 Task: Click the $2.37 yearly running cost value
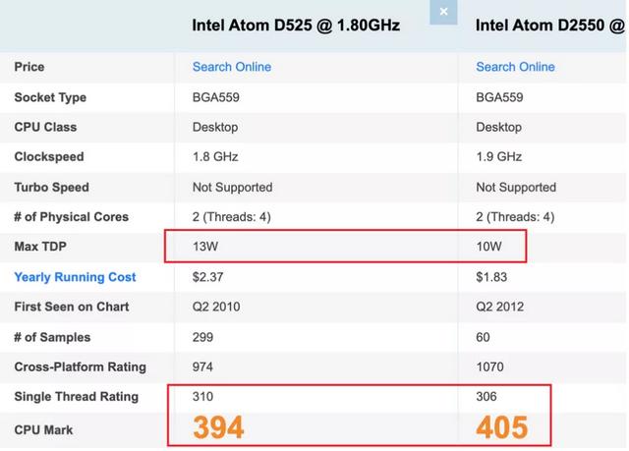point(207,277)
